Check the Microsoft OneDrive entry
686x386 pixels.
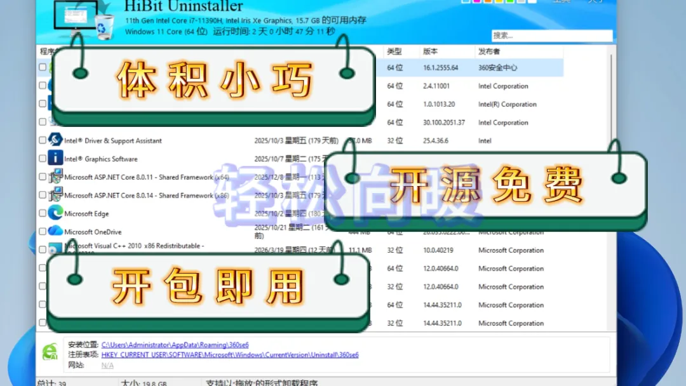43,231
